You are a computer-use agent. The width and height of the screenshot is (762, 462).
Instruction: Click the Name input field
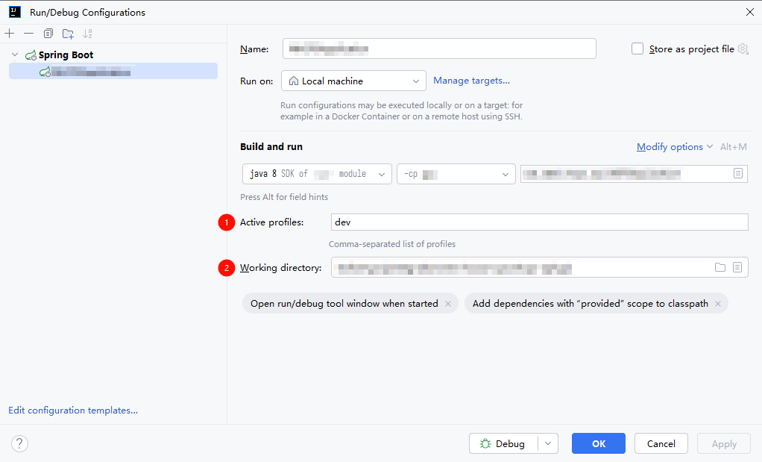[x=439, y=49]
